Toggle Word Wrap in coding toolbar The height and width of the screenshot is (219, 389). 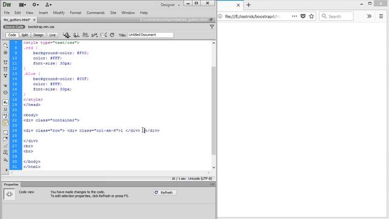[x=5, y=116]
